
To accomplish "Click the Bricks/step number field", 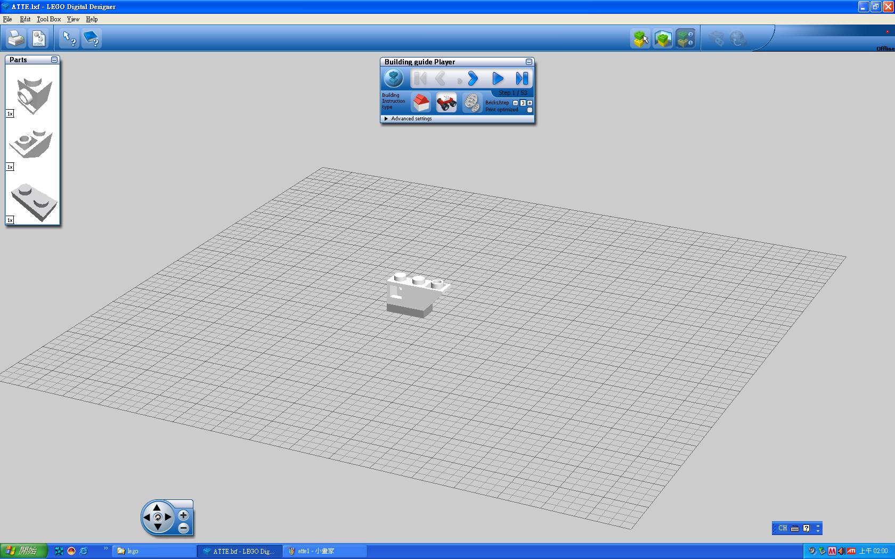I will (523, 103).
